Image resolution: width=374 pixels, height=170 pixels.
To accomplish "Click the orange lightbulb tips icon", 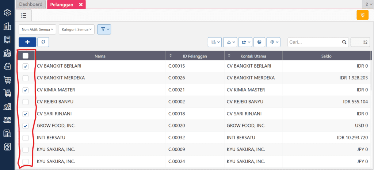I will point(362,15).
